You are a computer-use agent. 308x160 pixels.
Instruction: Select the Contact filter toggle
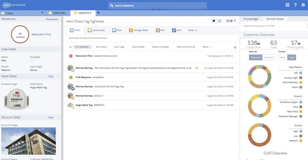coord(269,58)
